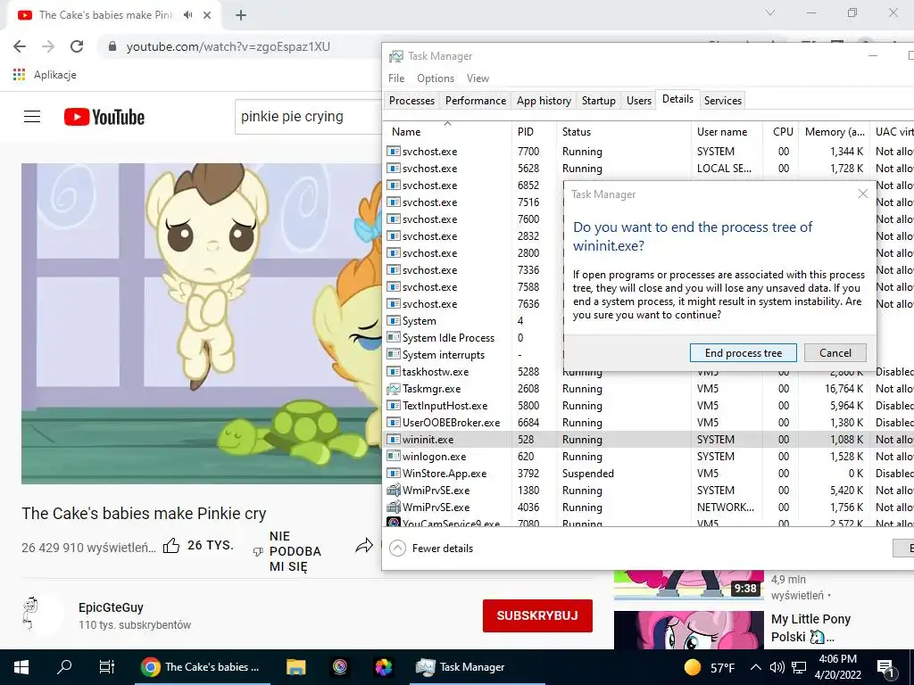This screenshot has height=685, width=914.
Task: Click the video player showing ponies
Action: 202,323
